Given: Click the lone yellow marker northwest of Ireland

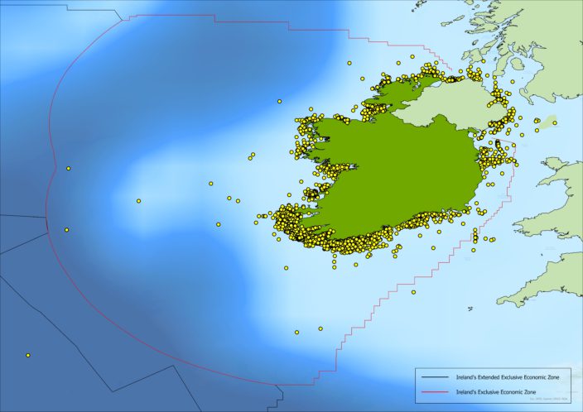Looking at the screenshot, I should tap(279, 101).
